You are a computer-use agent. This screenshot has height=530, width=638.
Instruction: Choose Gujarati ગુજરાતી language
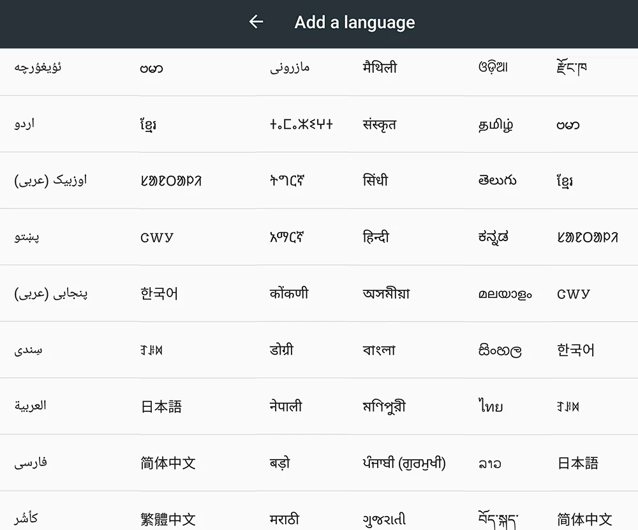point(384,519)
